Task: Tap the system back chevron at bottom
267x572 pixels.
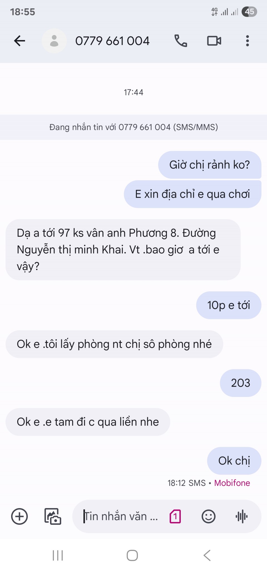Action: pos(207,555)
